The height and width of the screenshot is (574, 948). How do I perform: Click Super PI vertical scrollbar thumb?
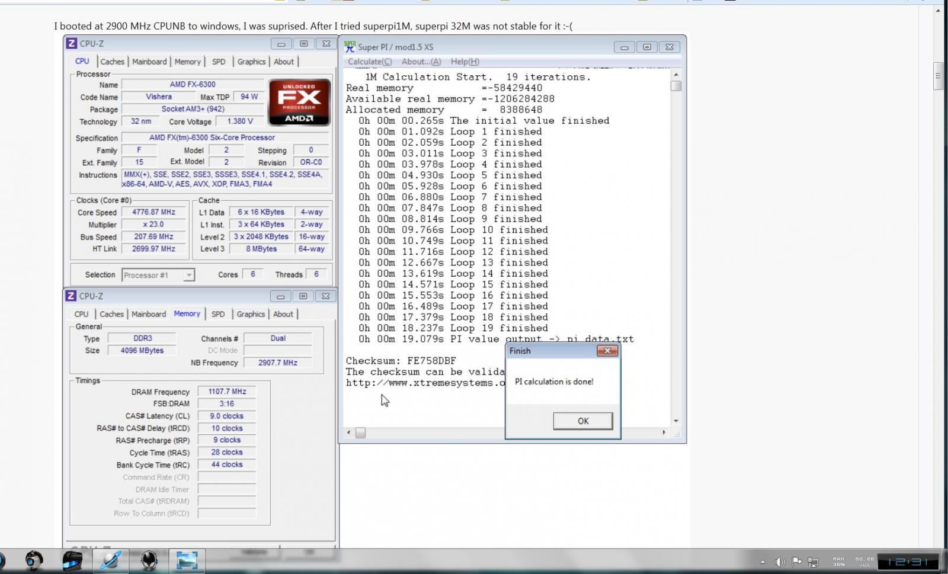point(676,86)
